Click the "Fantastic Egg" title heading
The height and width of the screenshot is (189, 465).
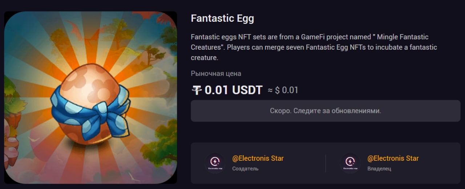click(222, 19)
